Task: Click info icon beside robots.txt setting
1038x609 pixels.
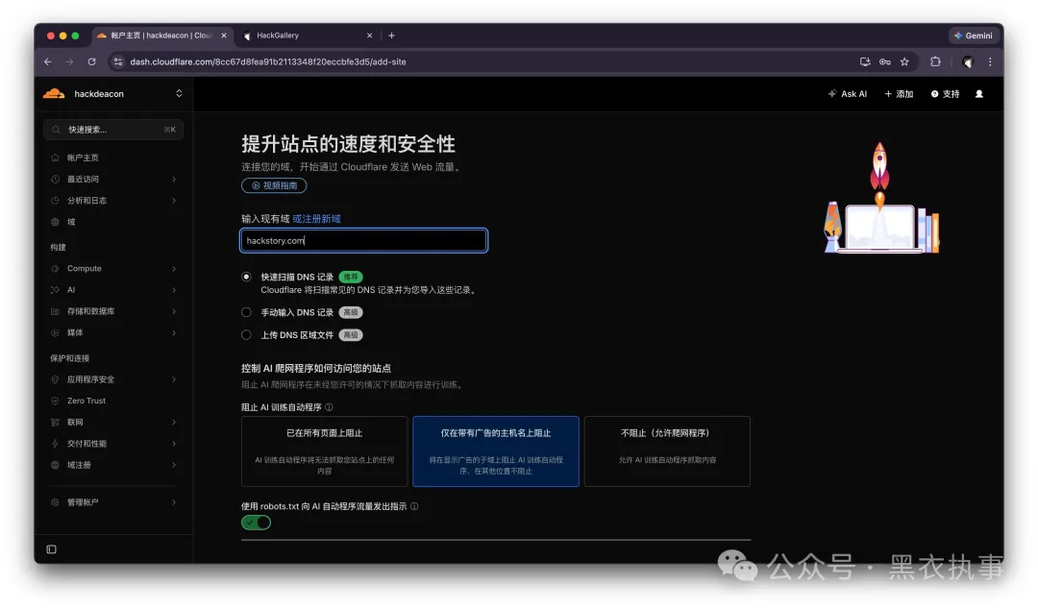Action: tap(414, 506)
